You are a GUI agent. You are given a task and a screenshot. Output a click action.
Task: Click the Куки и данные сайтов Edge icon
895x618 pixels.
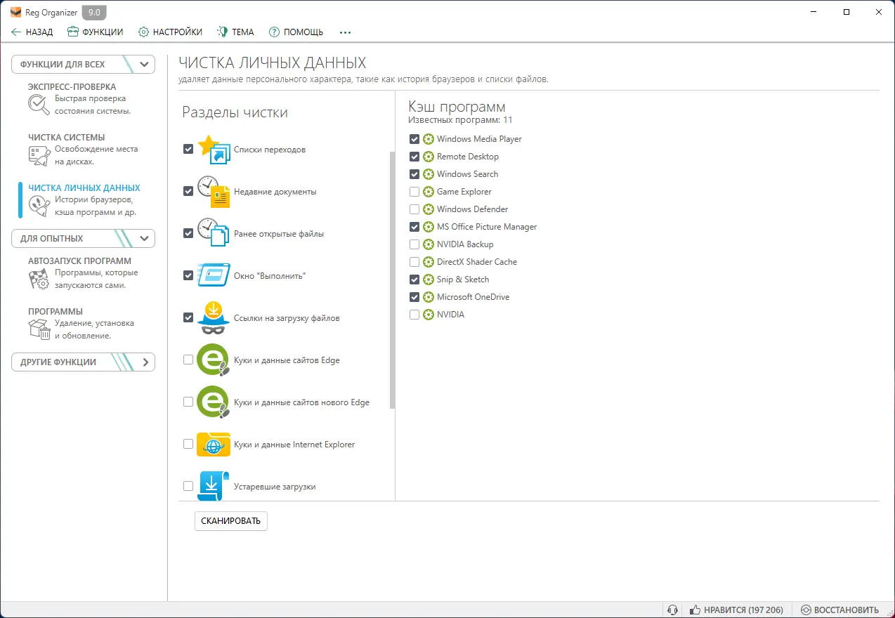[x=214, y=360]
